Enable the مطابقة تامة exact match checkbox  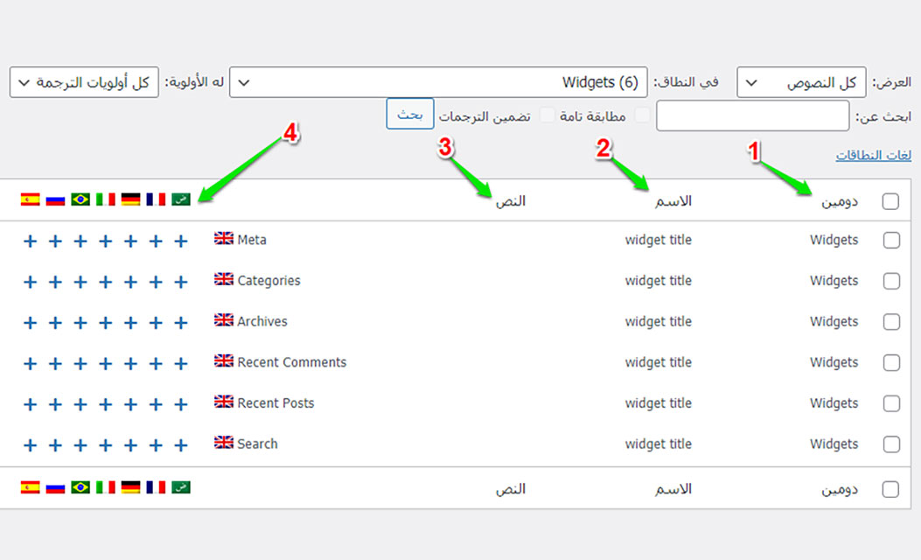642,115
